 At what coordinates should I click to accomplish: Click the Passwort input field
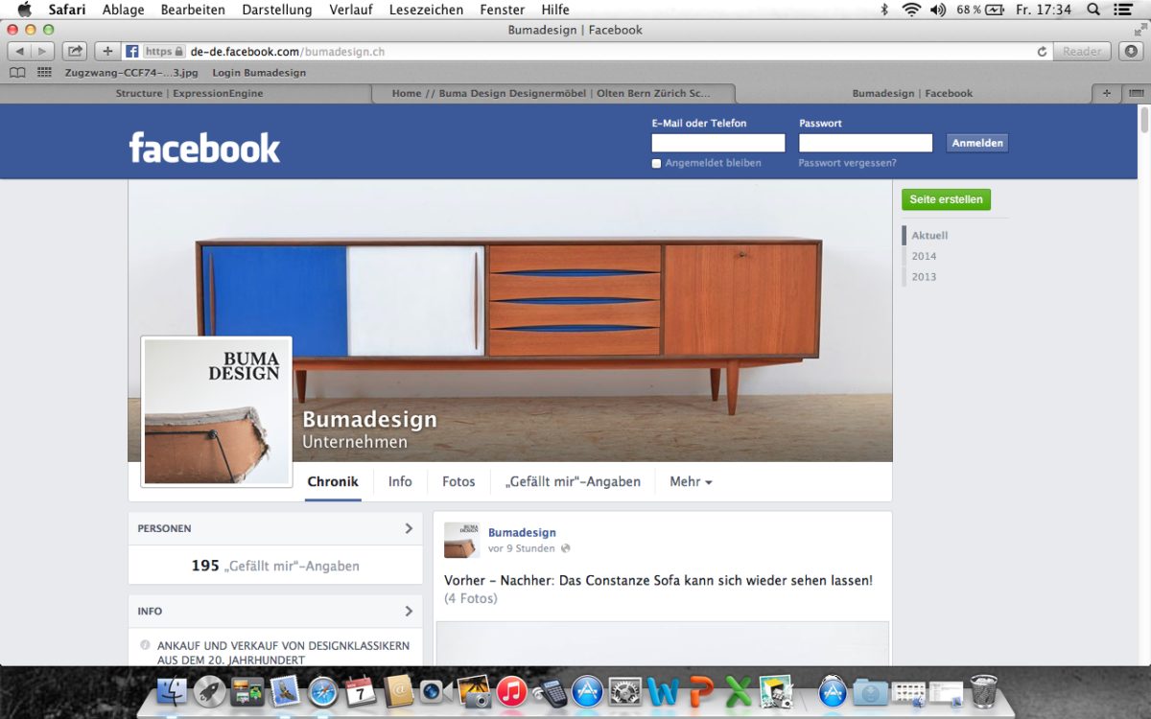tap(865, 143)
